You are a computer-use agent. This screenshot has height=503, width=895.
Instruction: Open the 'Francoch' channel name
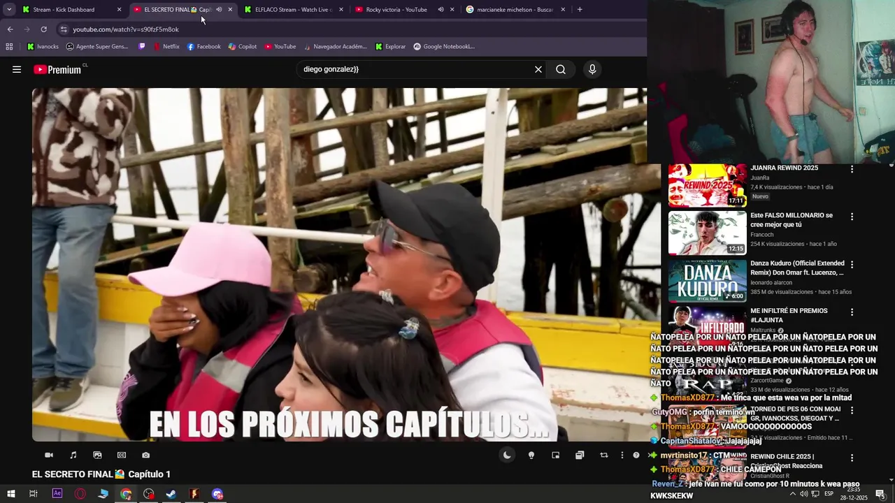tap(762, 235)
